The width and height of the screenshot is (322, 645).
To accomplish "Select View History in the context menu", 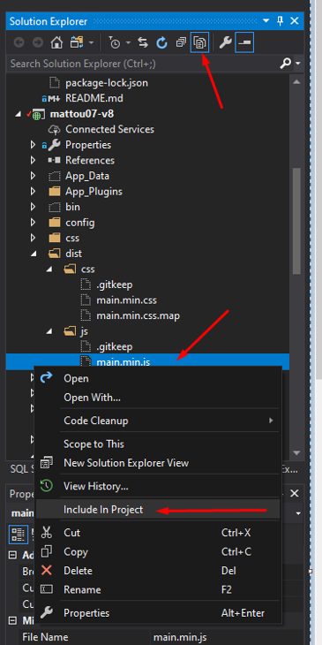I will coord(96,486).
